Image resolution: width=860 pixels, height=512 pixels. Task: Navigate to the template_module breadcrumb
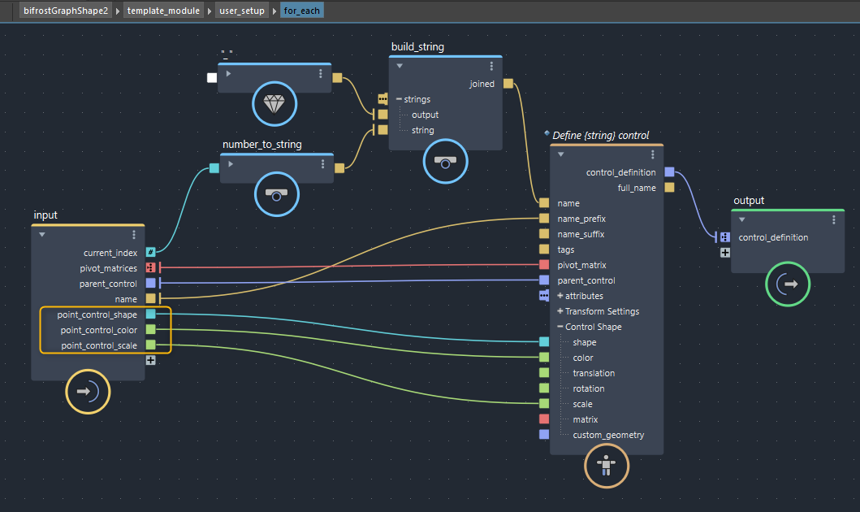tap(163, 11)
